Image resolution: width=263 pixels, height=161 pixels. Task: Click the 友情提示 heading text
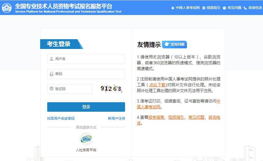[149, 45]
